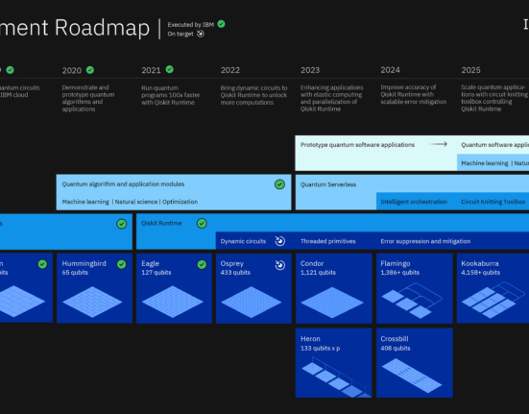Click the green check on Eagle card

coord(202,264)
